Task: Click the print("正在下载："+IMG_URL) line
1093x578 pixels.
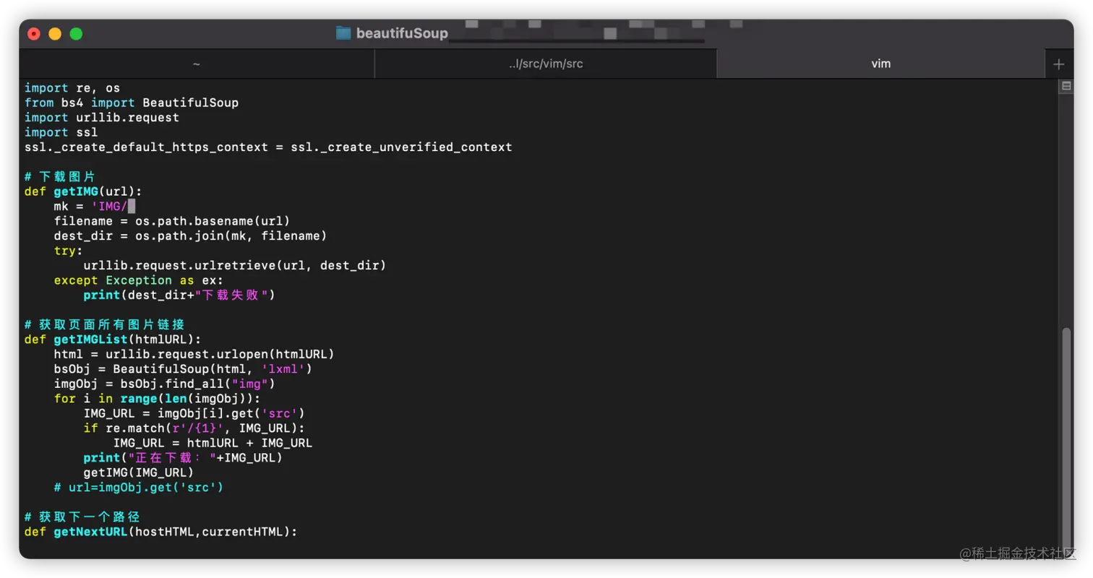Action: pyautogui.click(x=183, y=458)
